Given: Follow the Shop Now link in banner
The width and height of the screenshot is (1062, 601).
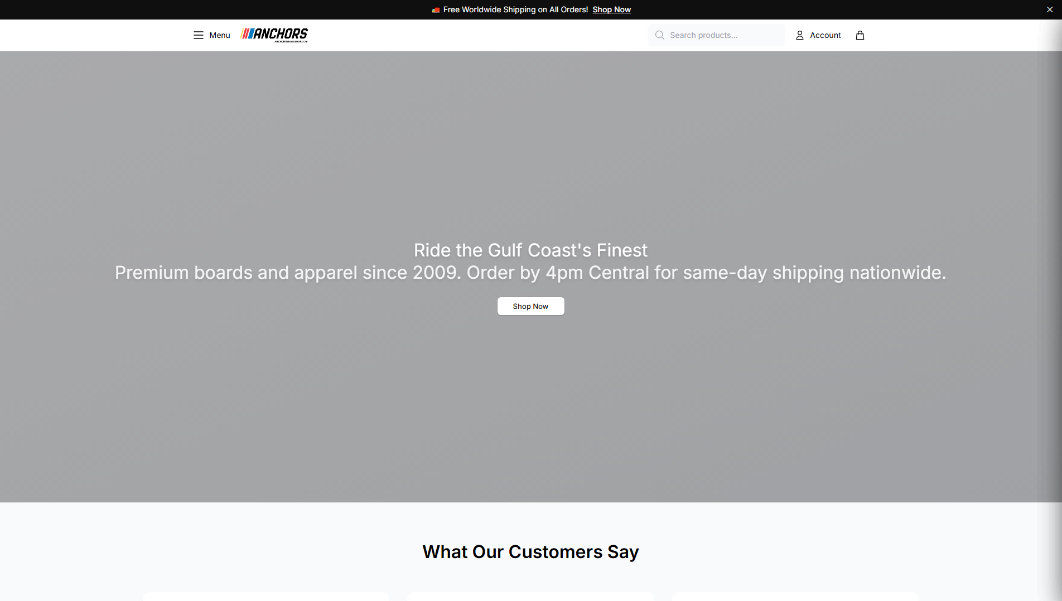Looking at the screenshot, I should [x=611, y=9].
